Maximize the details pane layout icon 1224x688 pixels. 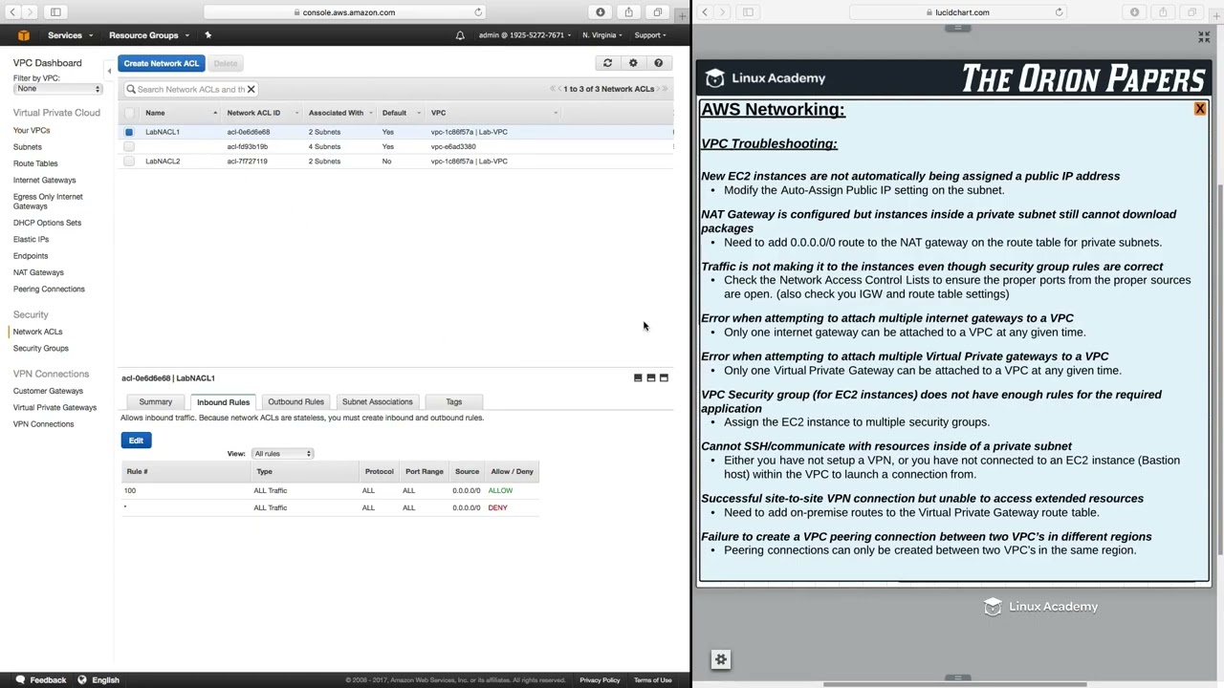[x=665, y=378]
